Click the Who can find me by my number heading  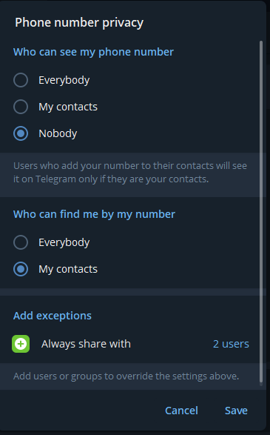pos(94,214)
